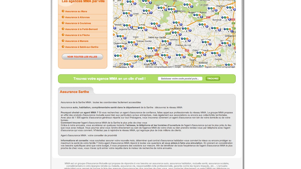Click the Assurance Sarthe tab heading

click(x=74, y=92)
